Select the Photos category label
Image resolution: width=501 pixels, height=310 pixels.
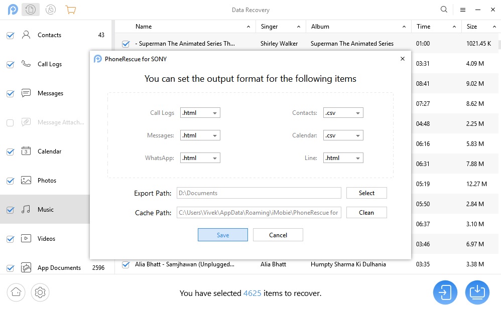pyautogui.click(x=47, y=181)
